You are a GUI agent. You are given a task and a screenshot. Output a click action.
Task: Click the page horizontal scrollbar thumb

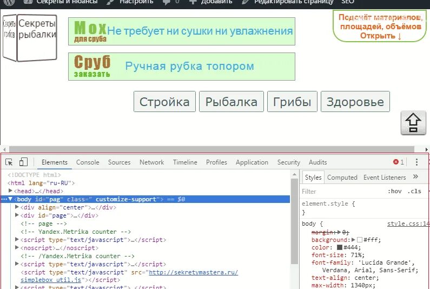point(211,149)
